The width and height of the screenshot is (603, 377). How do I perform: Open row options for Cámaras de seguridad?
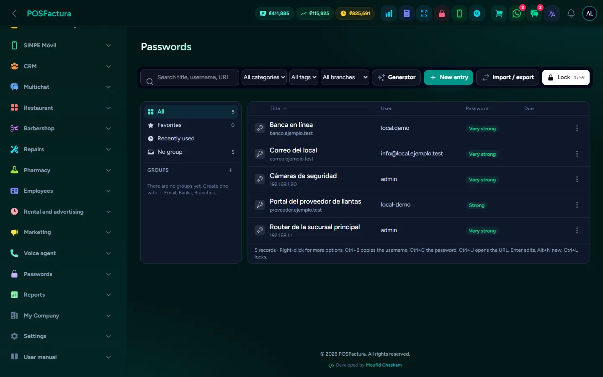577,179
